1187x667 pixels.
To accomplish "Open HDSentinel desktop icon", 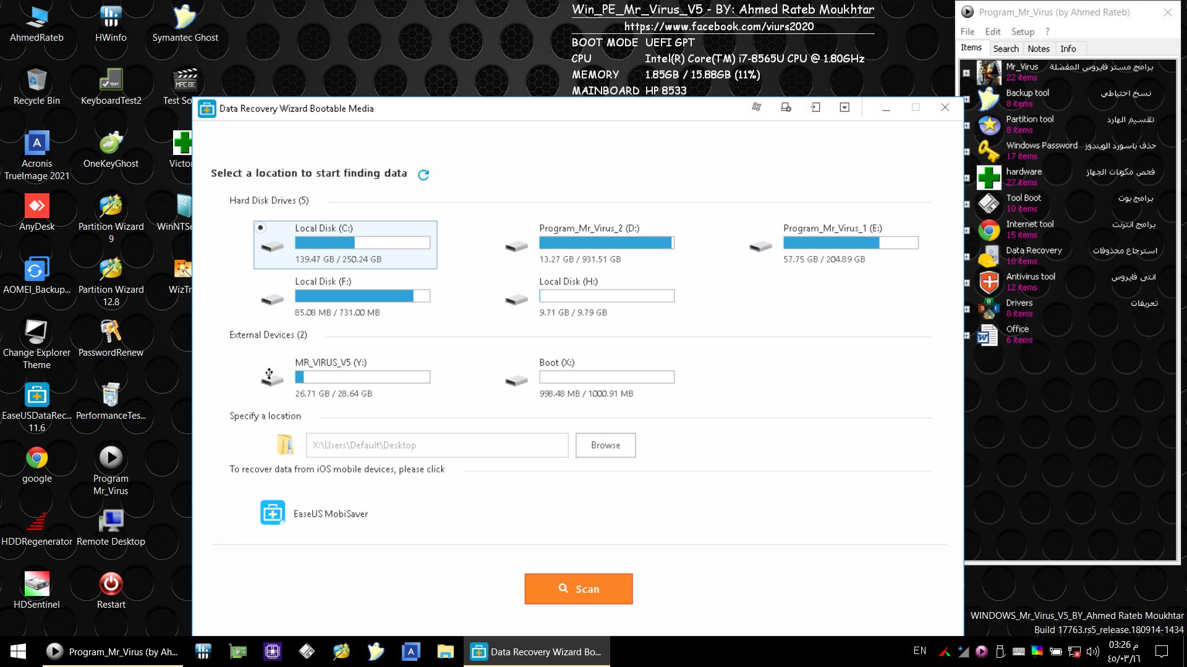I will 36,591.
